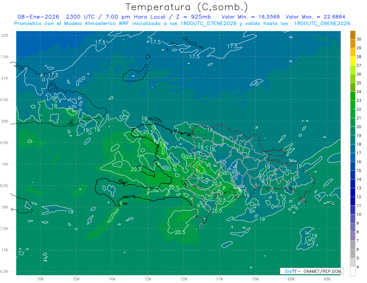The height and width of the screenshot is (283, 367).
Task: Click the "76W" longitude axis label
Action: (40, 279)
